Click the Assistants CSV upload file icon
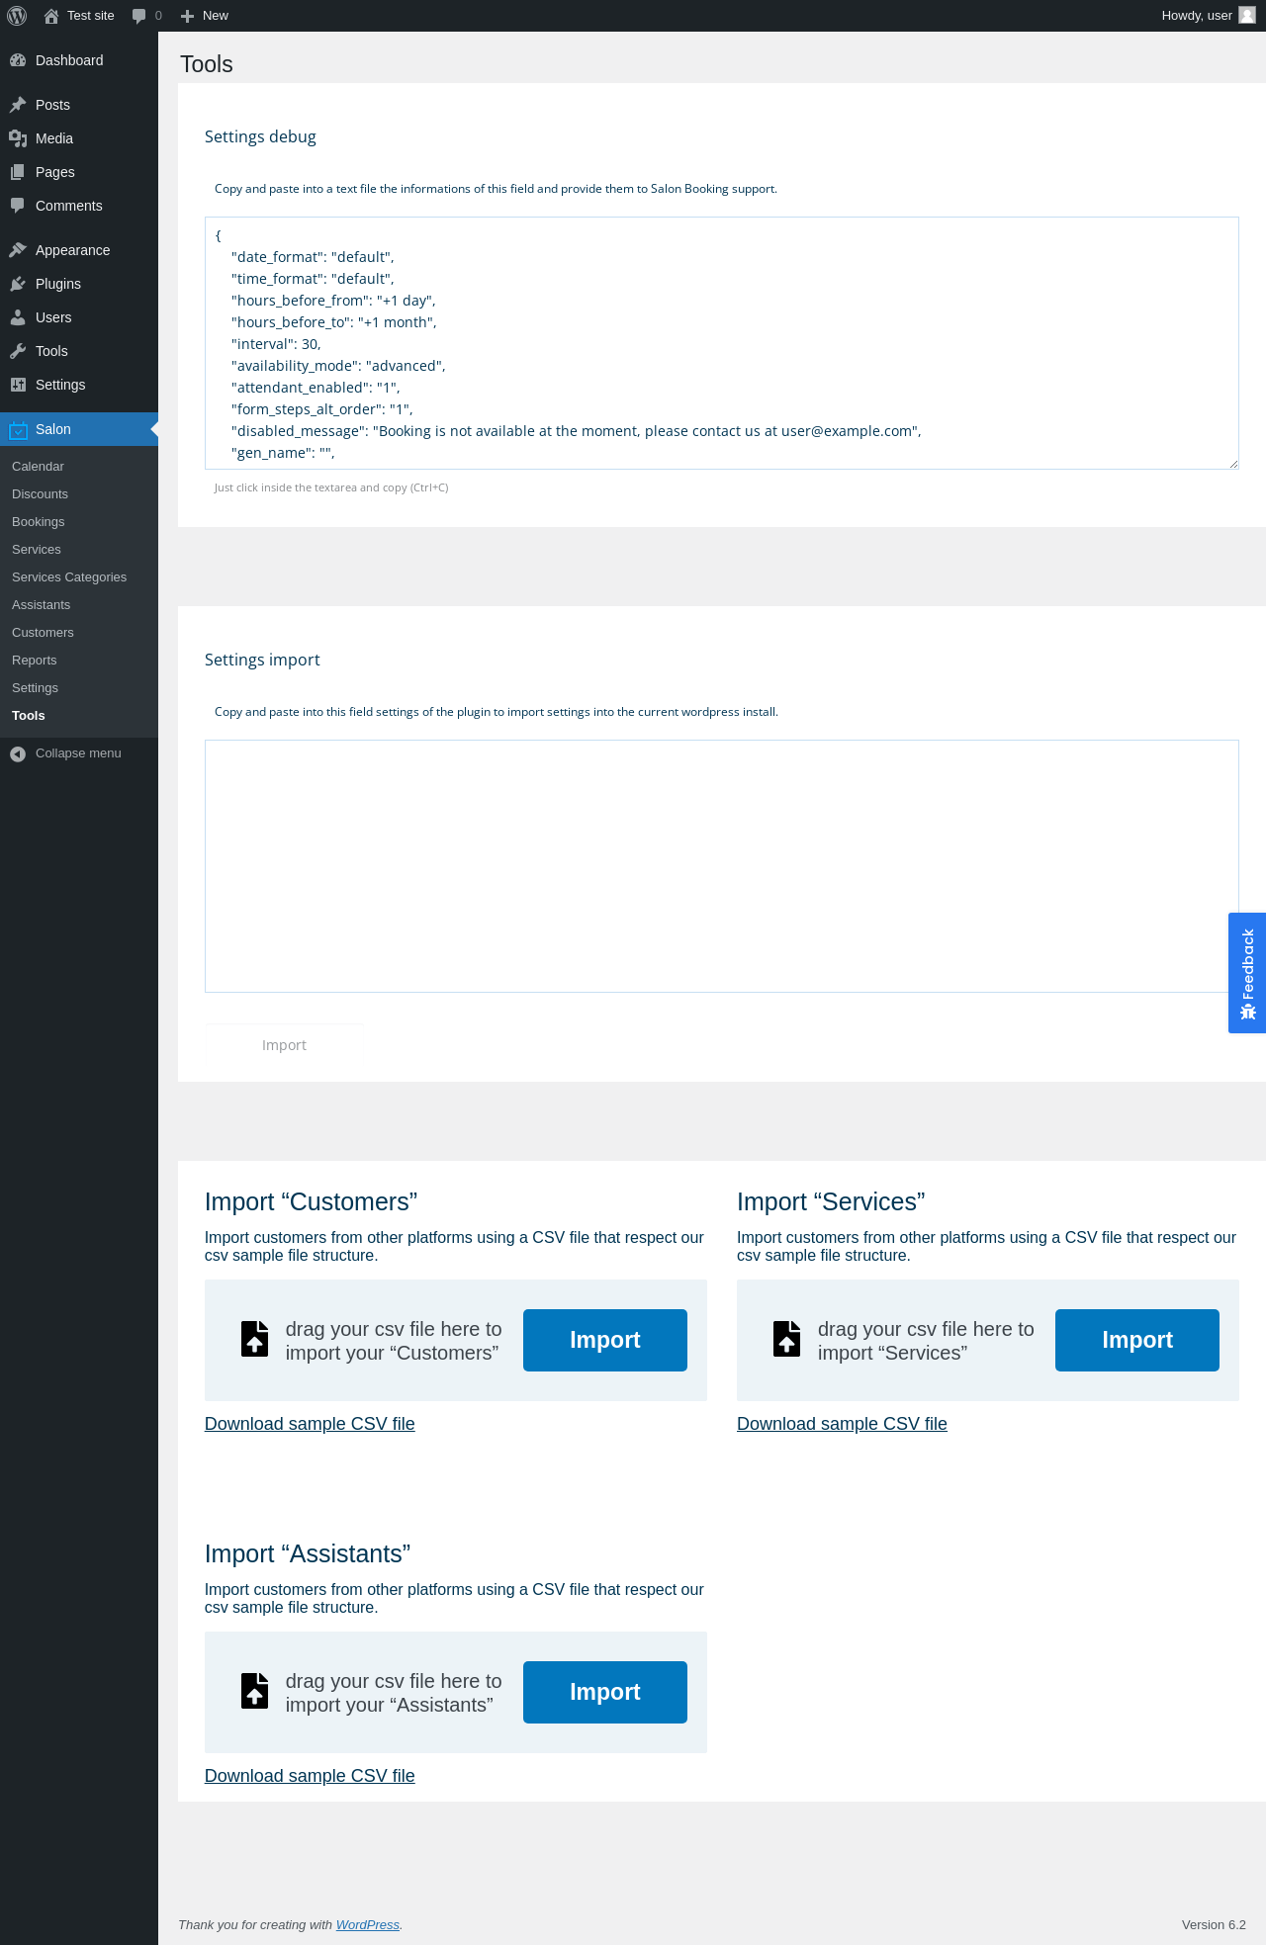 [255, 1691]
